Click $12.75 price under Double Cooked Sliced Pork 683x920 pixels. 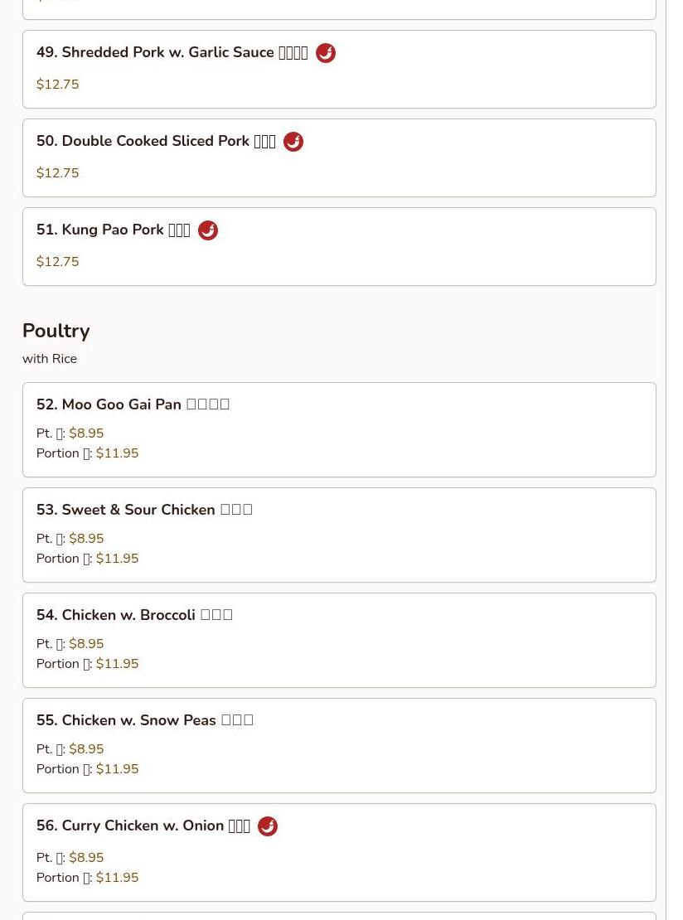click(x=57, y=173)
